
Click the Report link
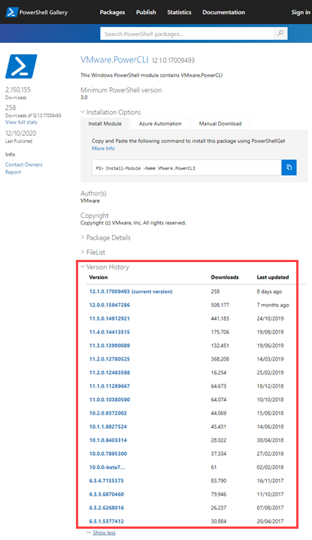(13, 172)
